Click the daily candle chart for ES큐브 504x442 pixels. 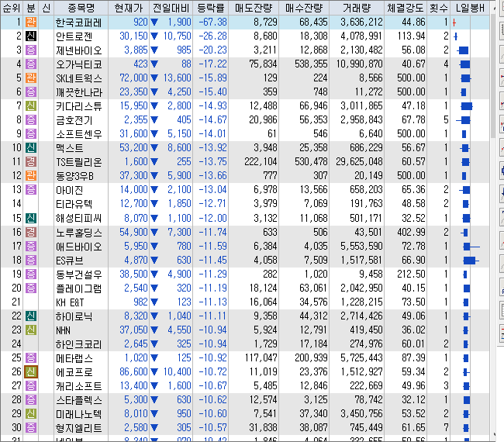point(471,261)
